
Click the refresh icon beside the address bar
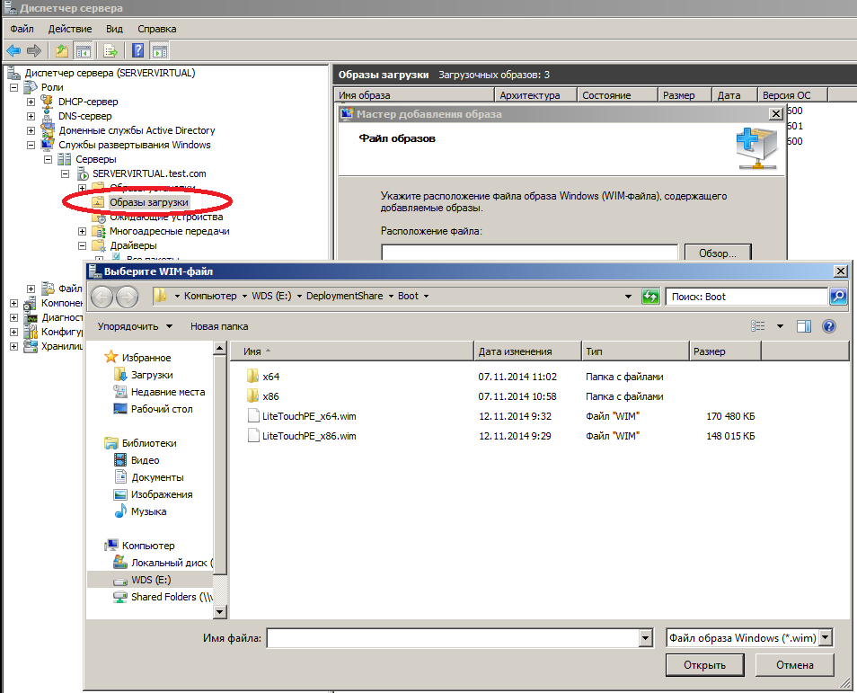(650, 297)
